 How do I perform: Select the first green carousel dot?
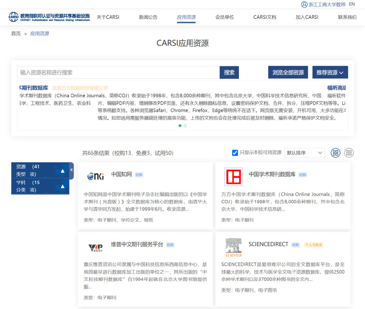coord(180,125)
